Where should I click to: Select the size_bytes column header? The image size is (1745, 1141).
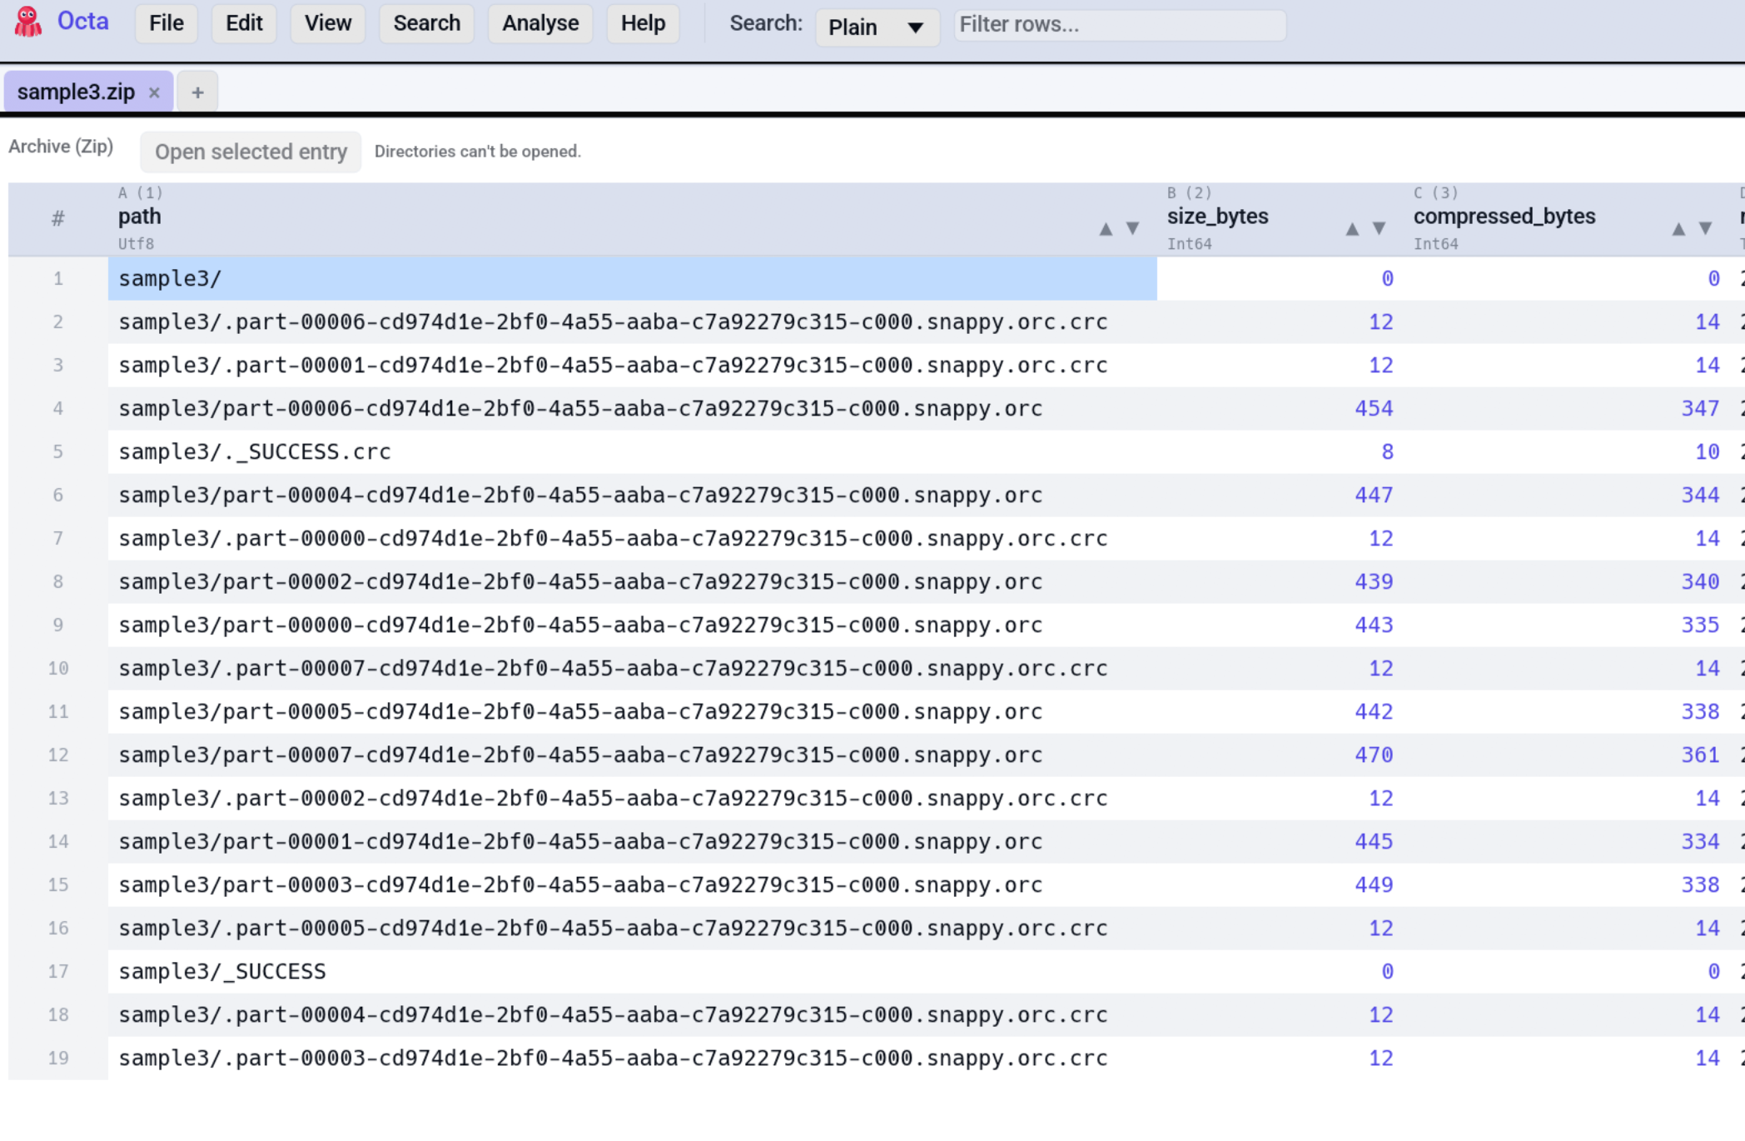1280,219
